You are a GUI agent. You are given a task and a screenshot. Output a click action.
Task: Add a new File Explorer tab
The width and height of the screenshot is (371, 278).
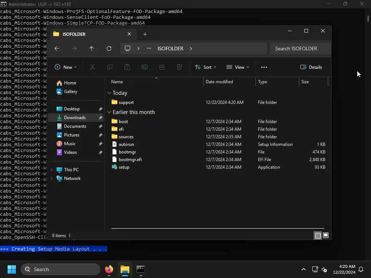145,34
